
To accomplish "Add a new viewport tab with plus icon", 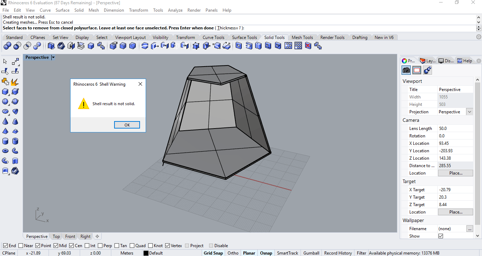I will point(97,237).
